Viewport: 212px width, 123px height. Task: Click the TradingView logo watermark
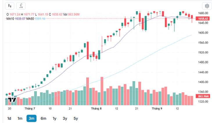click(x=12, y=100)
